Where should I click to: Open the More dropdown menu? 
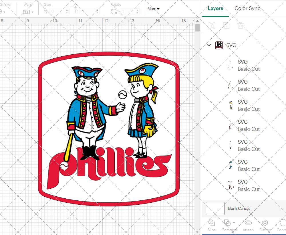tap(153, 9)
